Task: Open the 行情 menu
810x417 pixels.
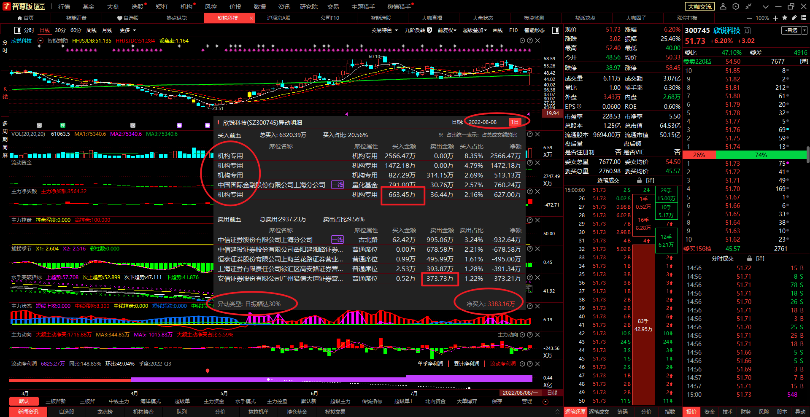Action: [64, 7]
